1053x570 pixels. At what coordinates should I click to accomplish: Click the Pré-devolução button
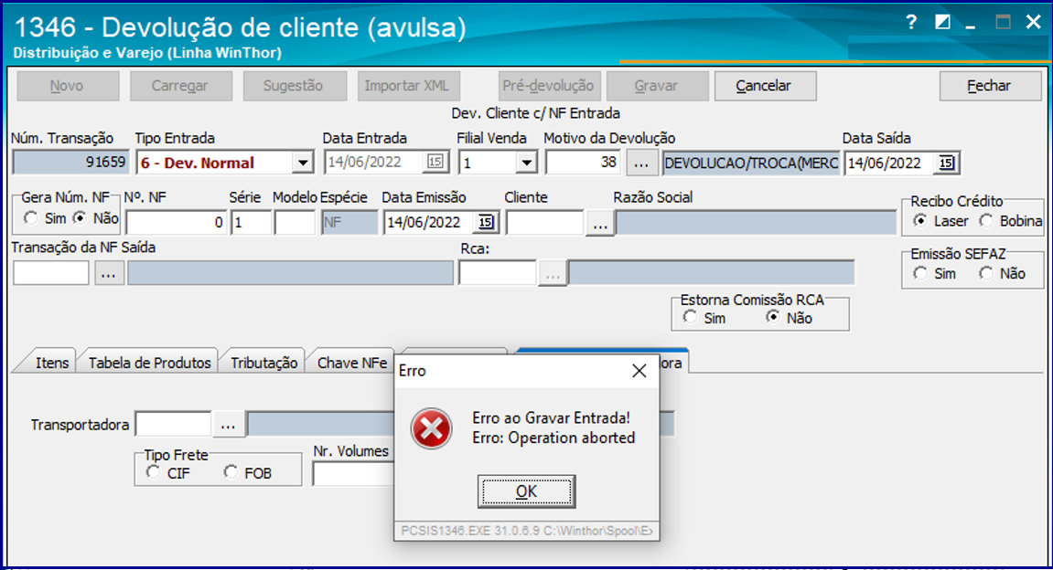[549, 86]
